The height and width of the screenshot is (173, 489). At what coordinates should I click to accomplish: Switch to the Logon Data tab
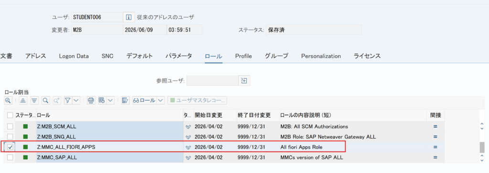tap(74, 56)
